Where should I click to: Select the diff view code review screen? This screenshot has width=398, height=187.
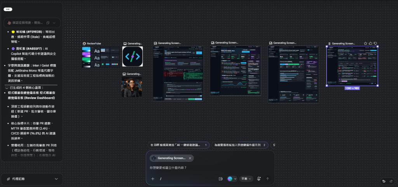click(x=178, y=73)
